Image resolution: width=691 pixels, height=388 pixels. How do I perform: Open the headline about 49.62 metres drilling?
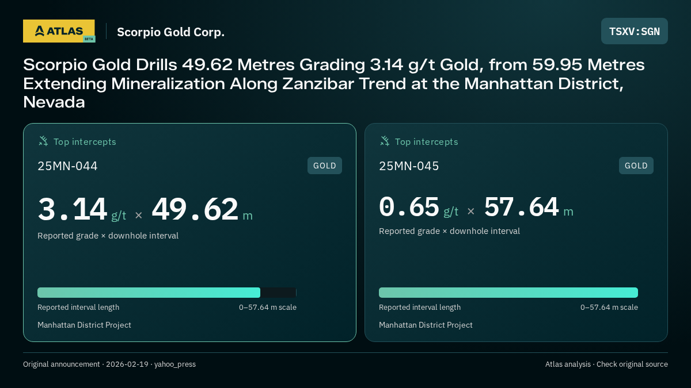pos(334,83)
